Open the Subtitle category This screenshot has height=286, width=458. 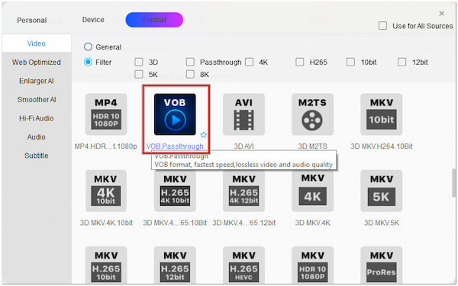(37, 156)
